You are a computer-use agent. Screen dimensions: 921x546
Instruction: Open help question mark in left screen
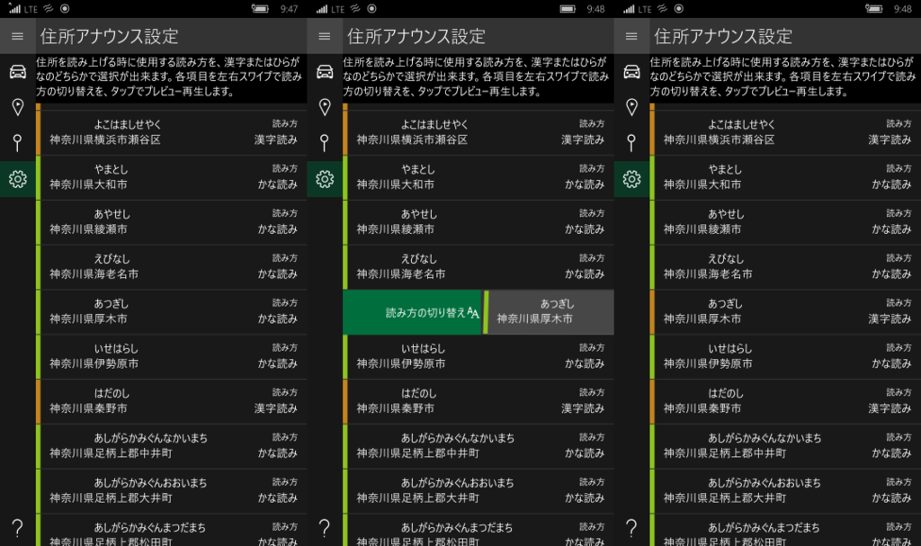[x=18, y=528]
